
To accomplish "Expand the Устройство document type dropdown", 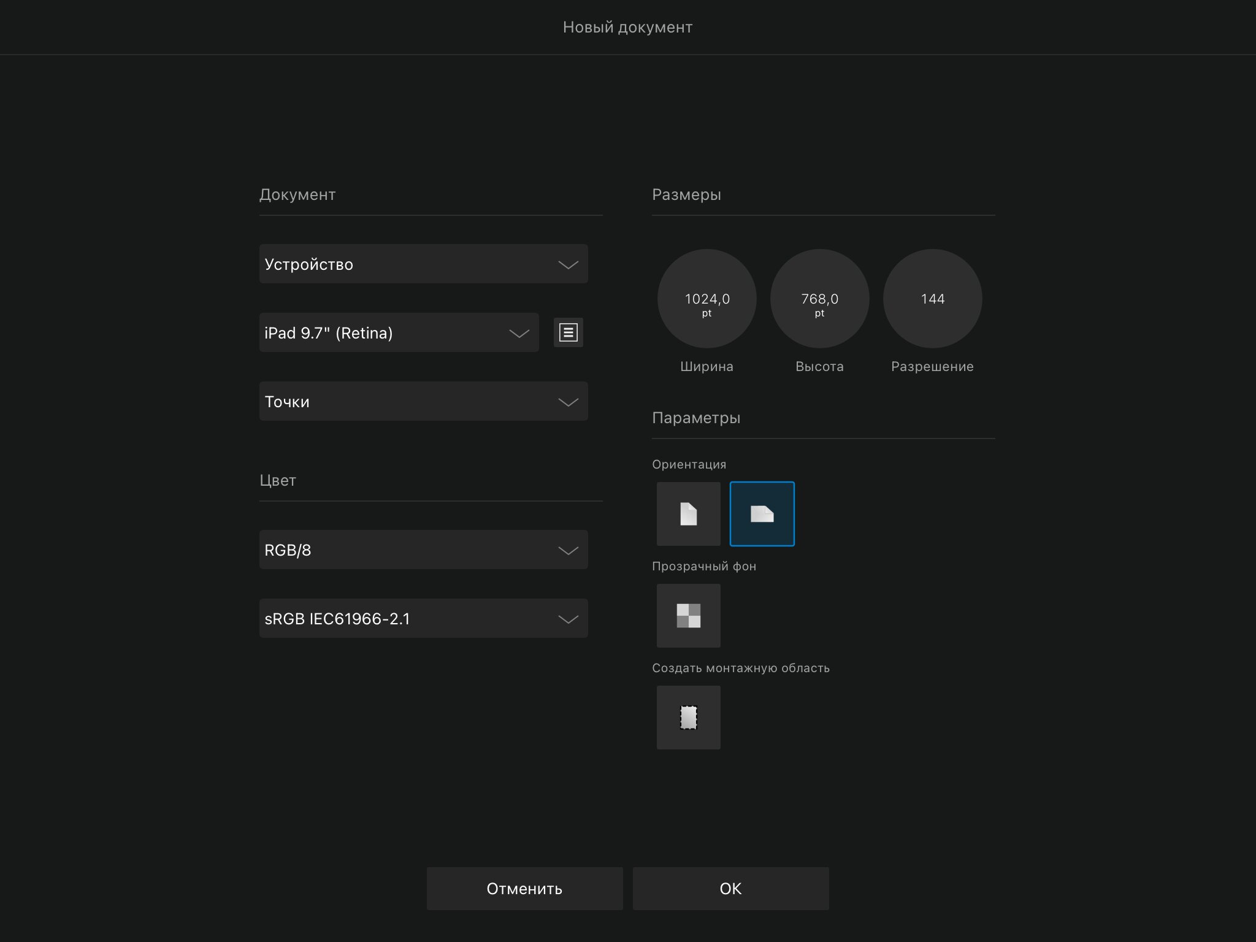I will point(423,264).
